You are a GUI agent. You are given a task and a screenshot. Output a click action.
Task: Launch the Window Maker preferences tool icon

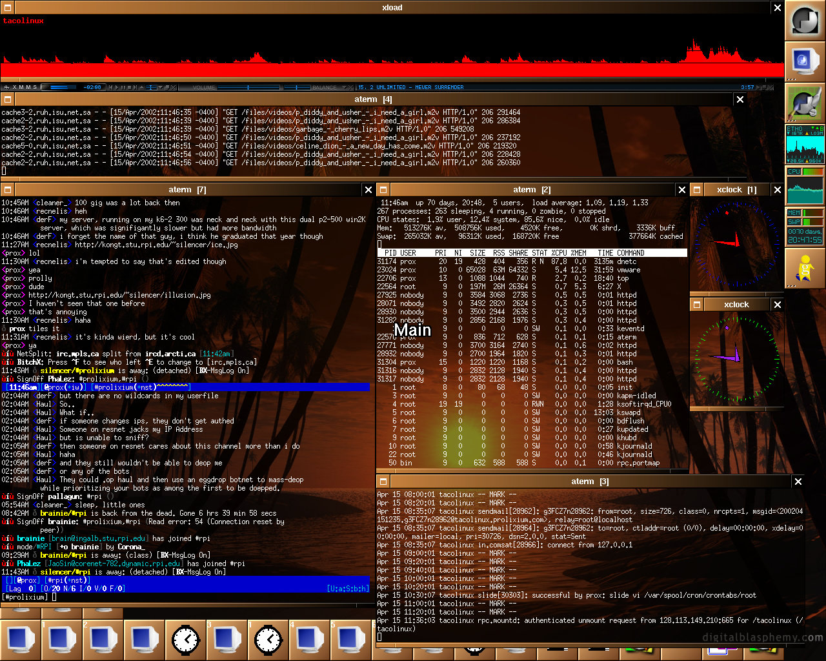tap(805, 103)
